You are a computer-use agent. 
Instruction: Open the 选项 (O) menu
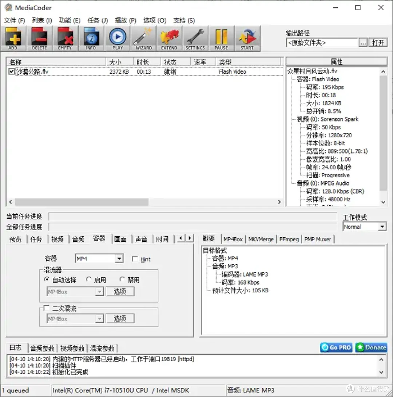pos(155,20)
